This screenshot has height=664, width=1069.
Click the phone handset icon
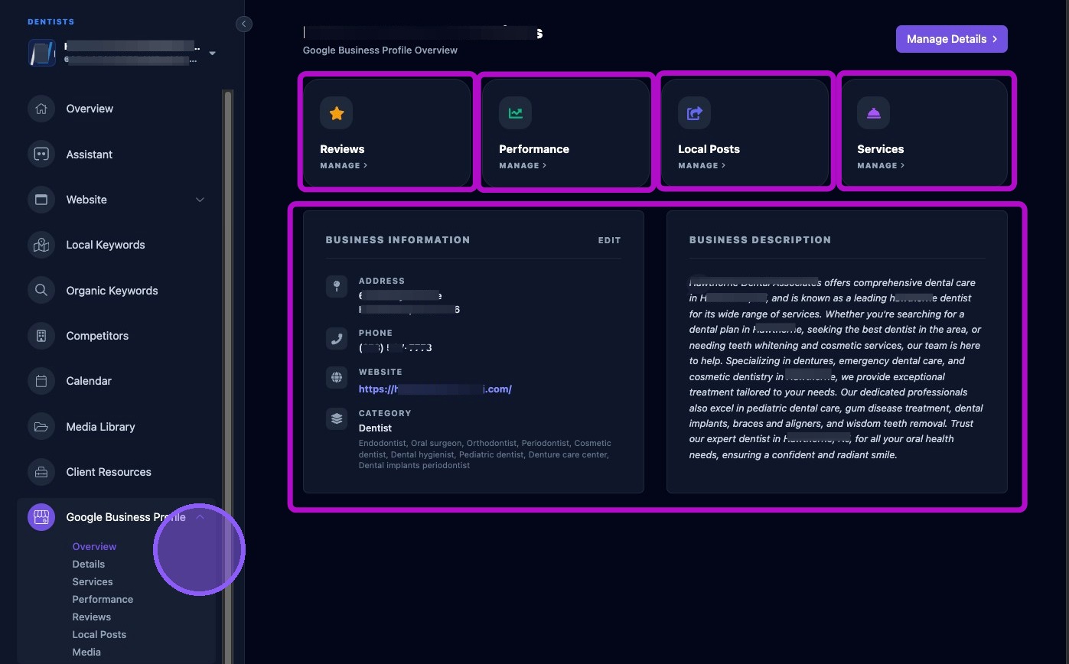[337, 339]
